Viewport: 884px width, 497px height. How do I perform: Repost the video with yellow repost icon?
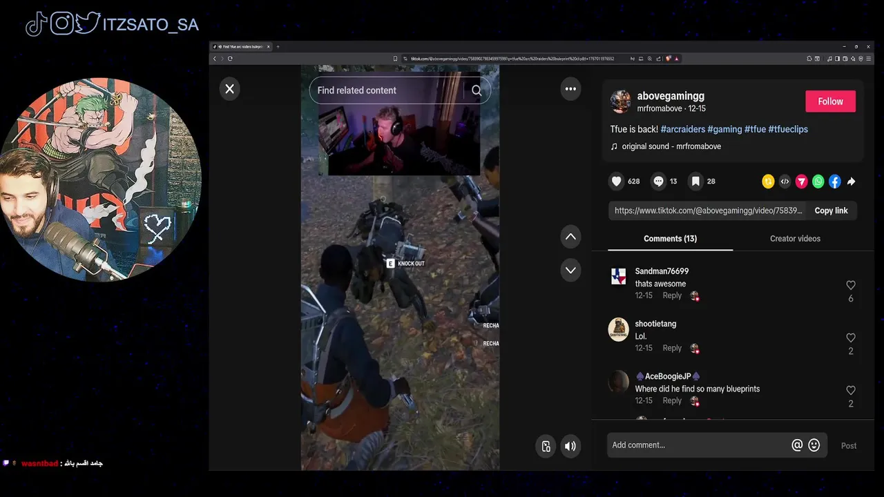pyautogui.click(x=768, y=182)
